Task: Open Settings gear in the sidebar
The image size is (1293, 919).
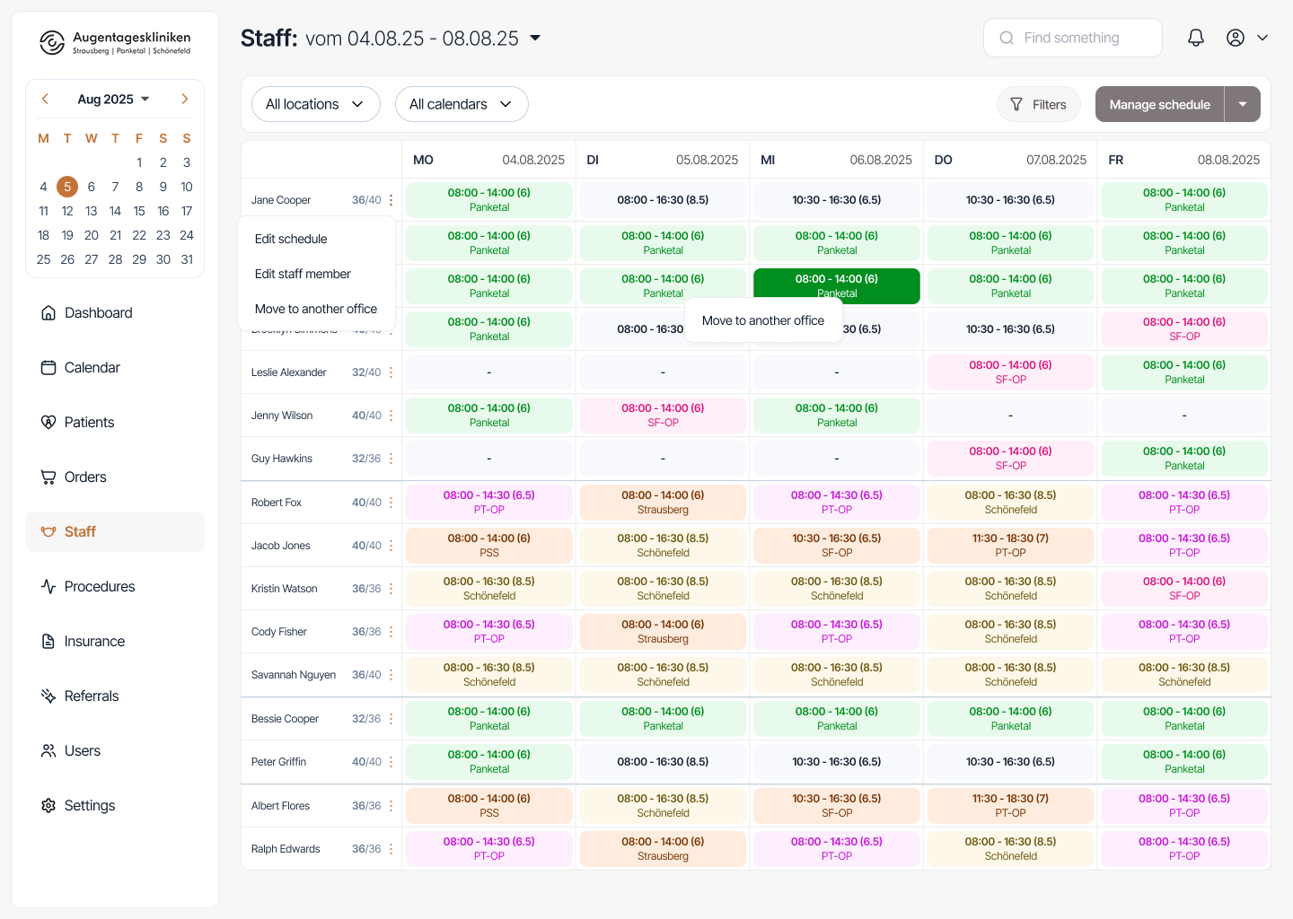Action: pos(89,806)
